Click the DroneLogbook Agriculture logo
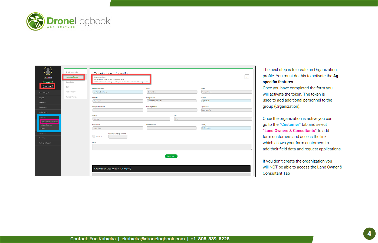The image size is (378, 243). [x=68, y=21]
